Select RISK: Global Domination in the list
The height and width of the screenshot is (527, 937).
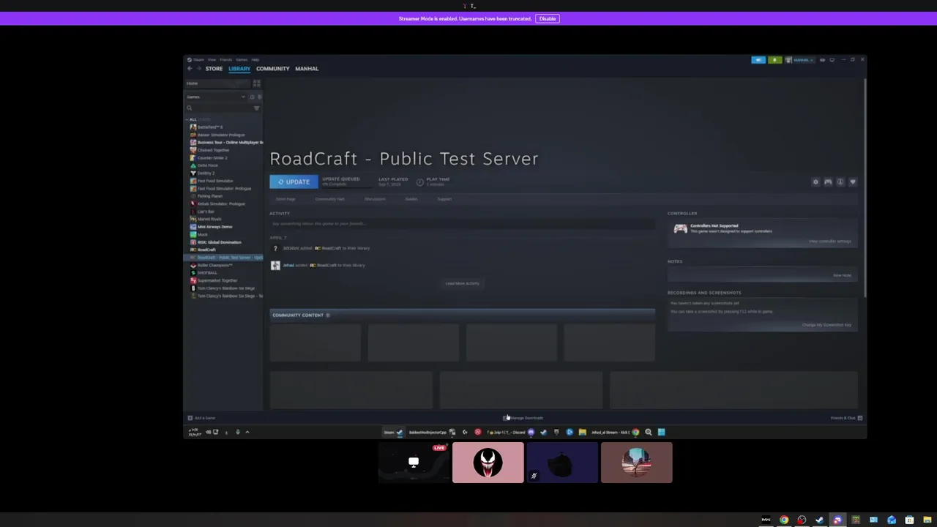pyautogui.click(x=219, y=242)
